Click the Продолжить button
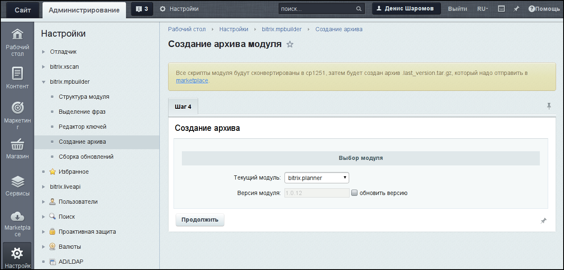The image size is (564, 270). click(200, 220)
